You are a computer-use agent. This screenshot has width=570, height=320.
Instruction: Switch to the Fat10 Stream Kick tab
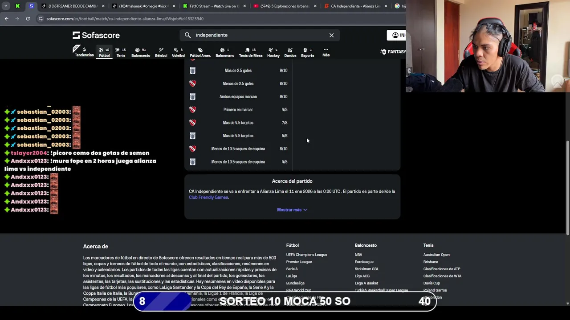(x=214, y=6)
